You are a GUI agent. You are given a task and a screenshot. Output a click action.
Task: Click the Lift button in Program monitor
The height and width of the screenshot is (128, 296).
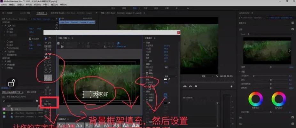185,86
